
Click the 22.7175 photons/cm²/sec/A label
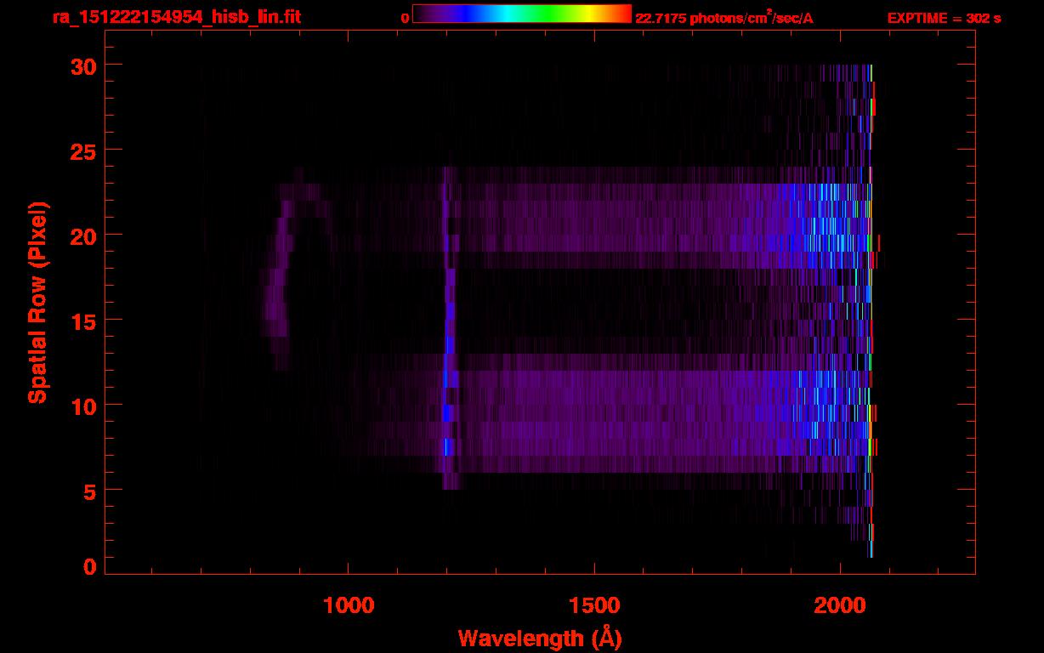click(x=724, y=18)
